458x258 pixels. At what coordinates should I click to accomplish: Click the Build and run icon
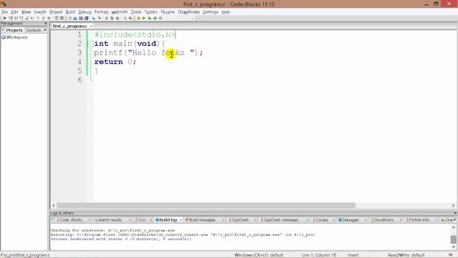pyautogui.click(x=150, y=18)
